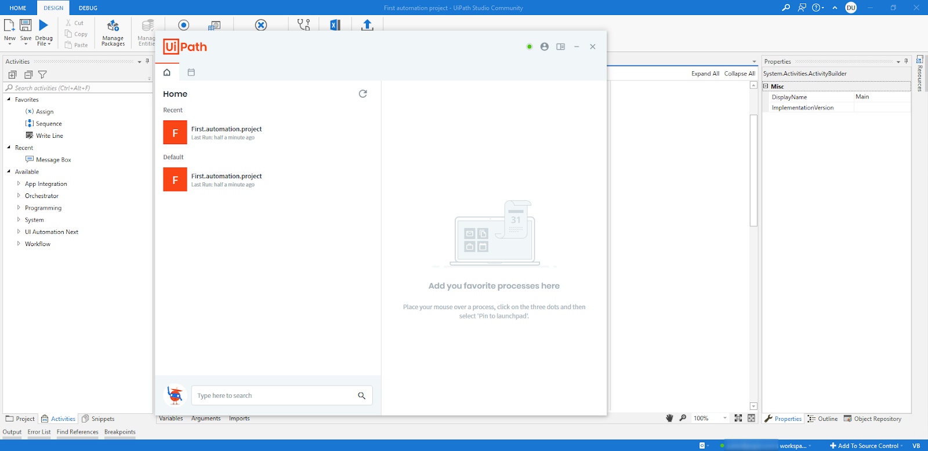Screen dimensions: 928x451
Task: Open the zoom percentage dropdown
Action: pyautogui.click(x=725, y=418)
